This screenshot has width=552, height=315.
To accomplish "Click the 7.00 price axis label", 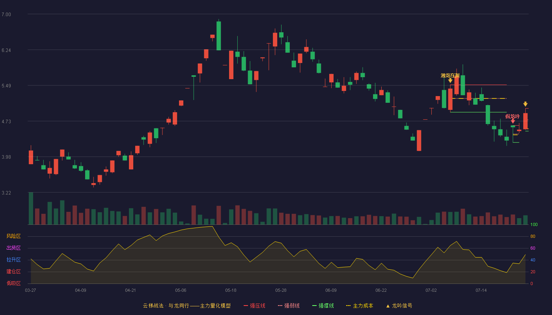I will (x=6, y=15).
